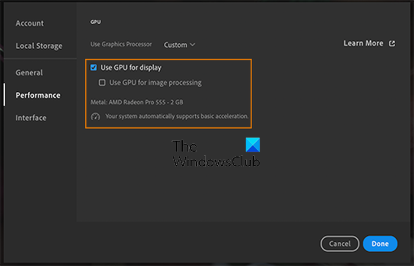The height and width of the screenshot is (266, 414).
Task: Open the Interface preferences tab
Action: 31,117
